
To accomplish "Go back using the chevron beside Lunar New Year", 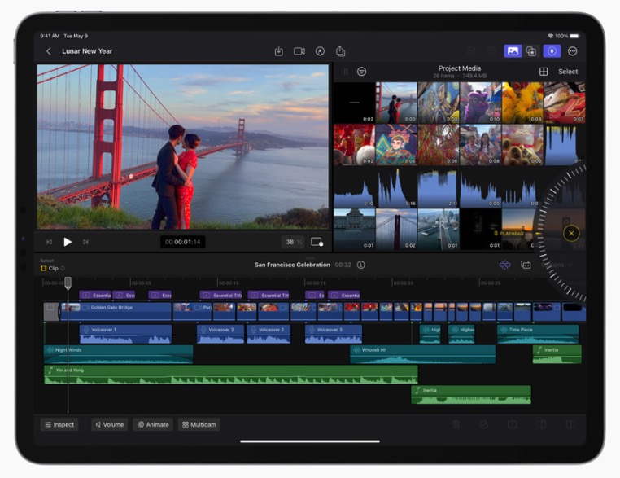I will (49, 51).
